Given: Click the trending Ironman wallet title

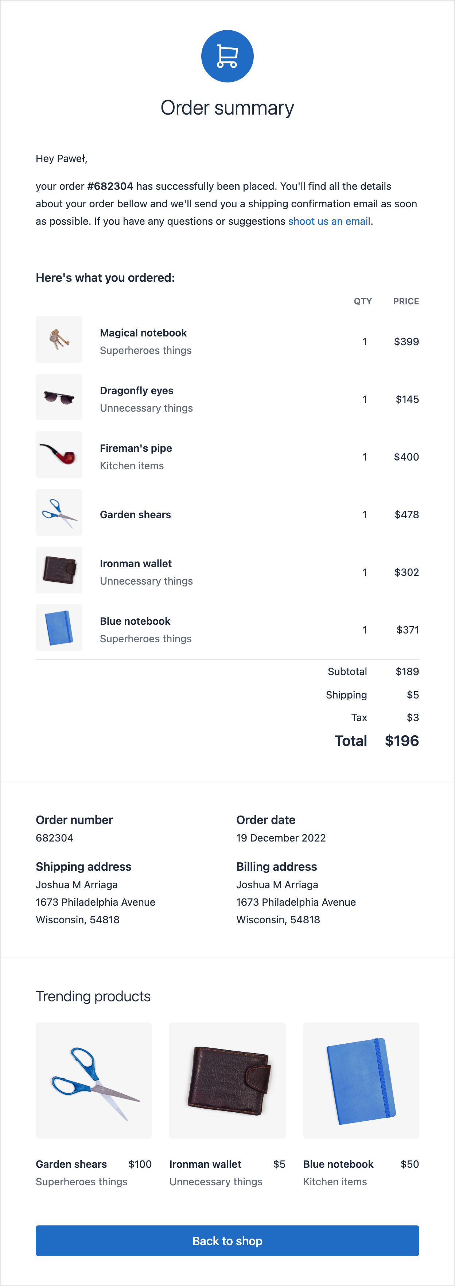Looking at the screenshot, I should pos(205,1164).
